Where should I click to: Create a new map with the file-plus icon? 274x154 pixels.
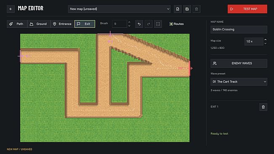178,9
